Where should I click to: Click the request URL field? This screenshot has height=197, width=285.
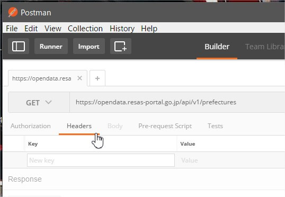177,102
